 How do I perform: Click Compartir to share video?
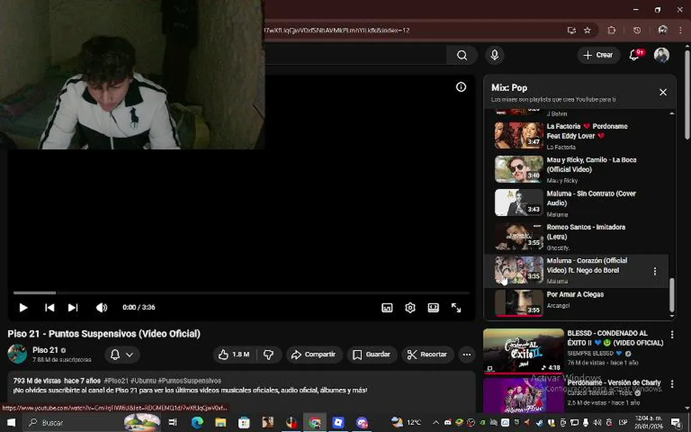[x=314, y=355]
